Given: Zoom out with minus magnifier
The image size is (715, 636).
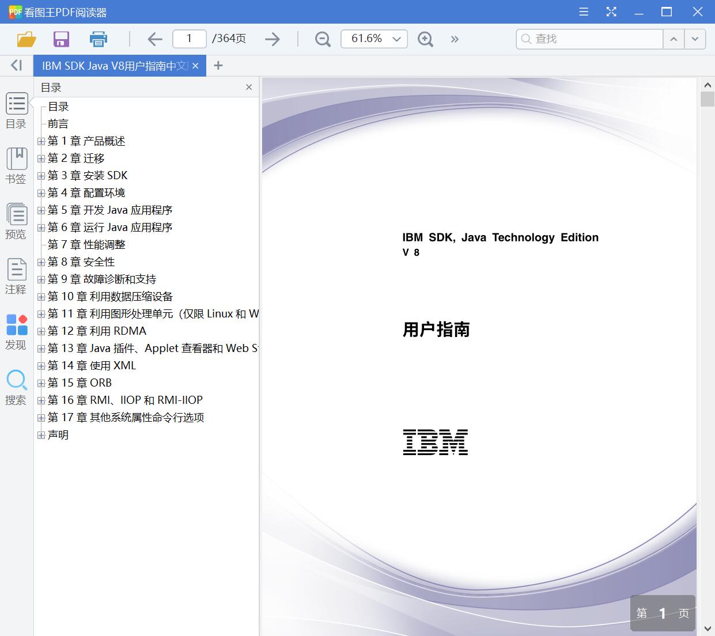Looking at the screenshot, I should (323, 39).
